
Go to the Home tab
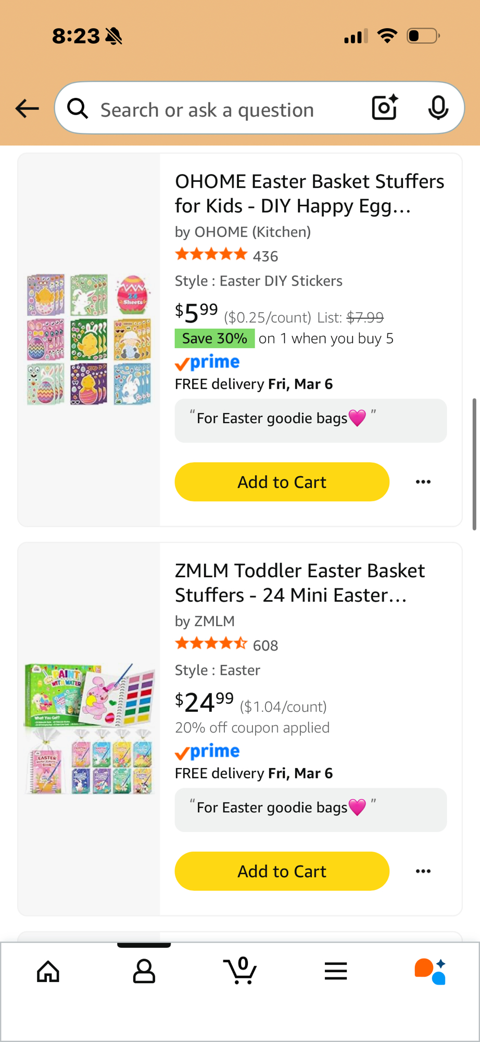pos(48,971)
